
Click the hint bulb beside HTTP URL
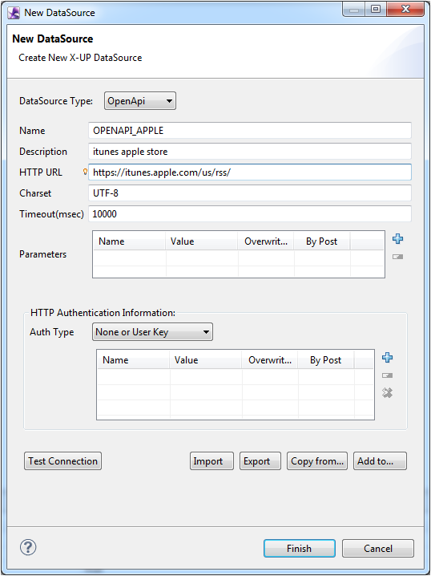point(86,172)
